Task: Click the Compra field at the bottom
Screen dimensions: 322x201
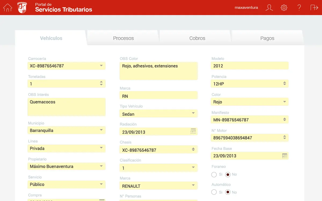Action: pyautogui.click(x=67, y=200)
